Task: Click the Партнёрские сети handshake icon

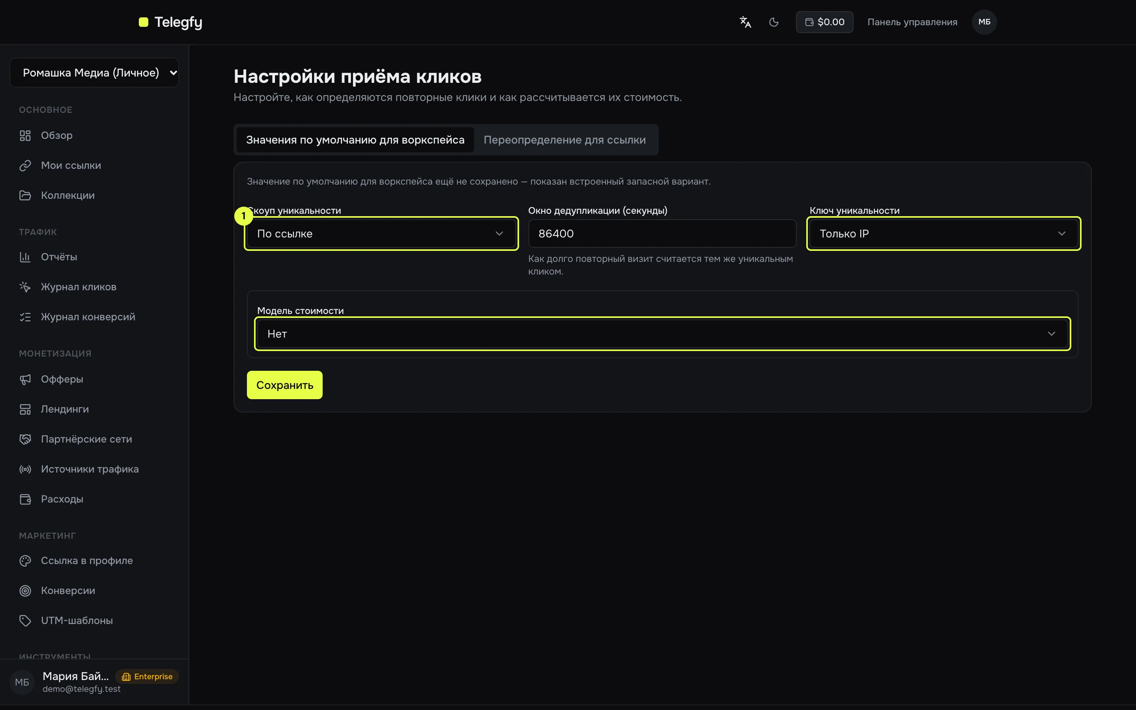Action: point(25,439)
